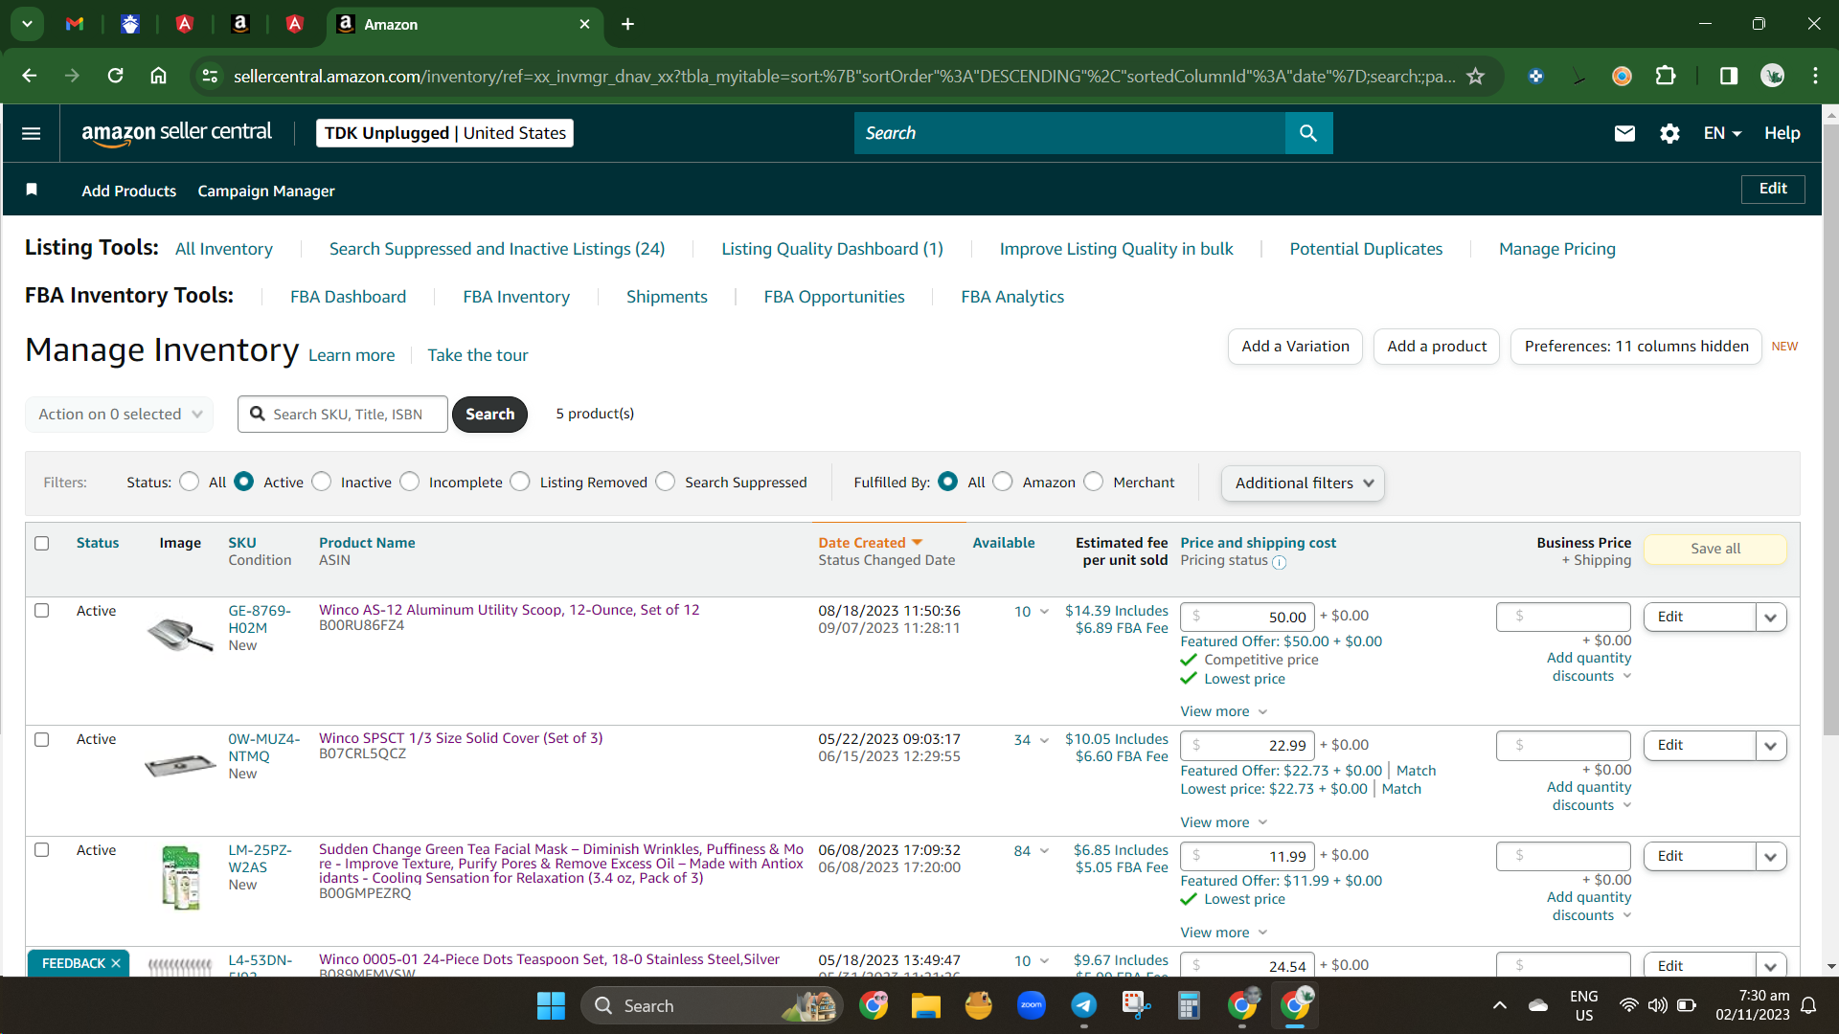Open the Shipments page
The height and width of the screenshot is (1034, 1839).
coord(667,297)
